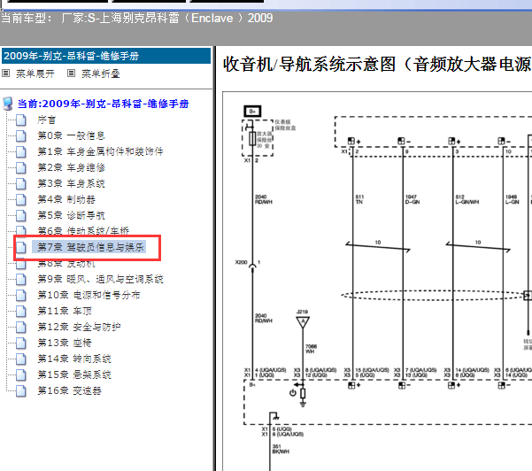Click the page icon beside 第12章 安全与防护
The width and height of the screenshot is (532, 471).
pos(21,327)
